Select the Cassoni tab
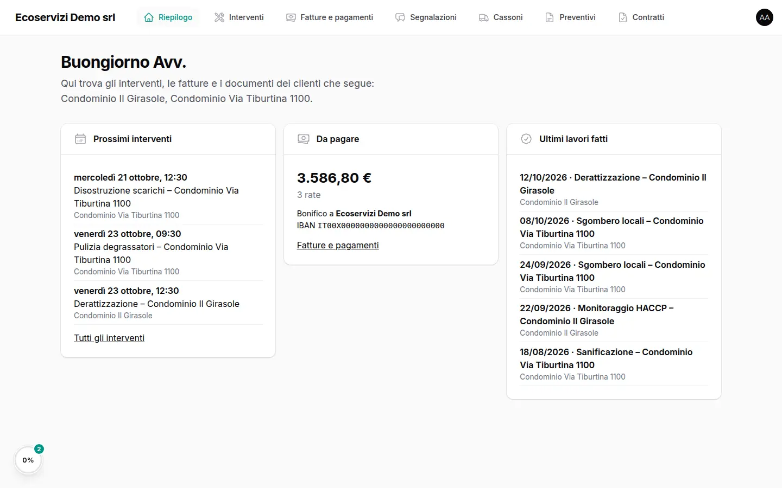782x488 pixels. pos(501,17)
